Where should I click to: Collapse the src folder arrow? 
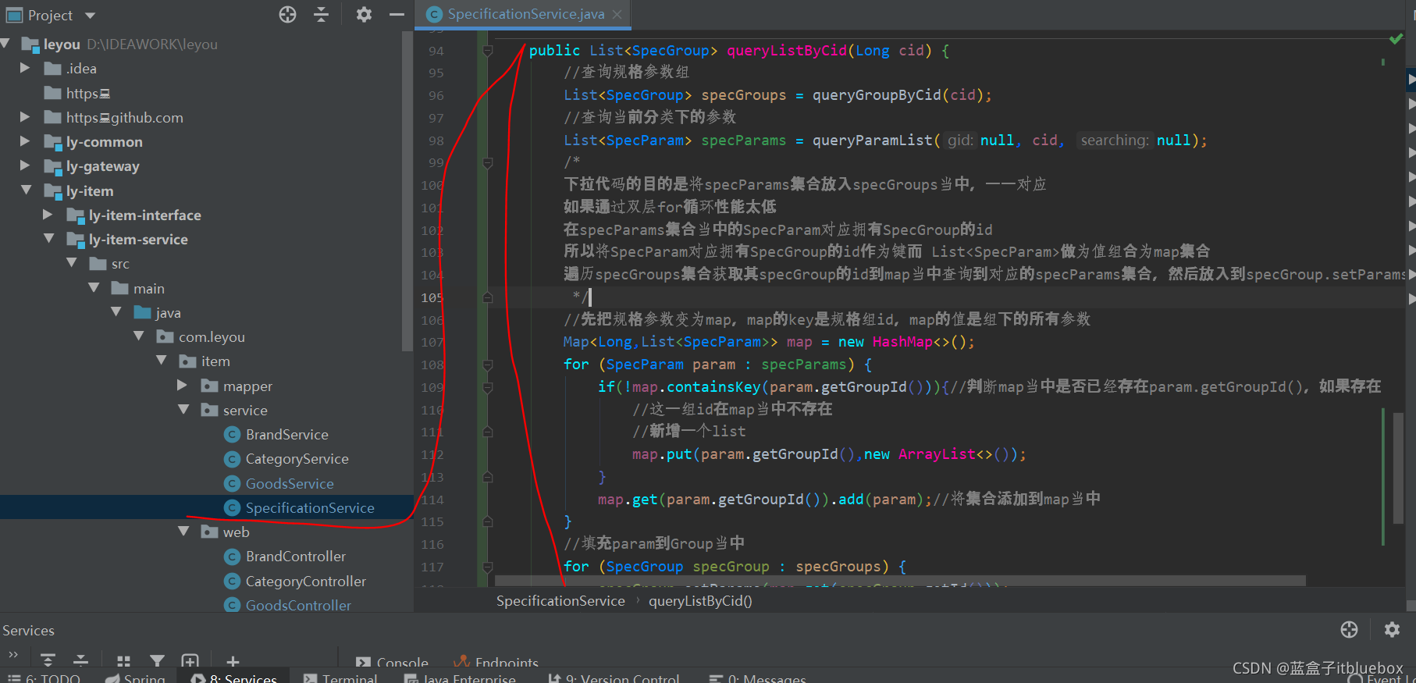tap(72, 263)
